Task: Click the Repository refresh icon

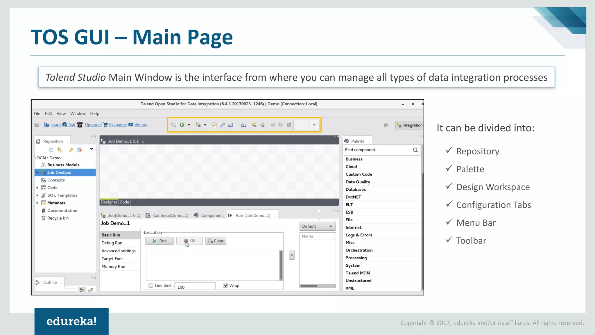Action: pos(71,150)
